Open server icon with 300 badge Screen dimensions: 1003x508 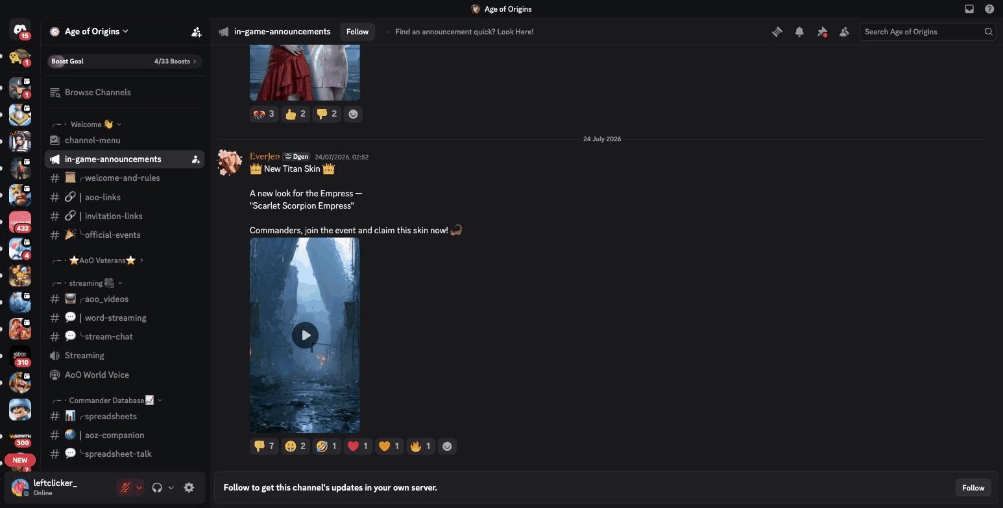click(x=20, y=436)
